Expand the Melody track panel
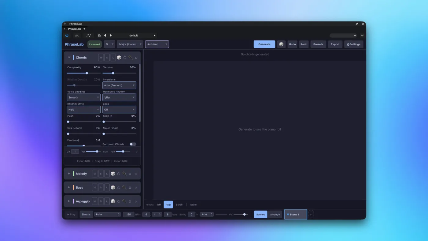This screenshot has height=241, width=428. pos(69,174)
